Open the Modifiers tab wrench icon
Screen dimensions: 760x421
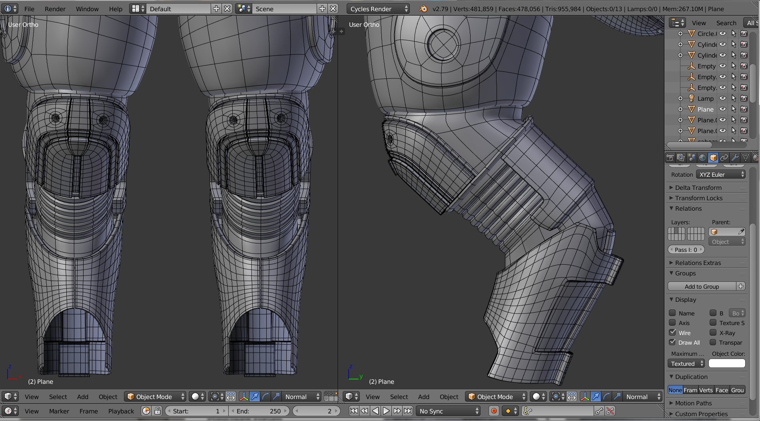[x=735, y=158]
